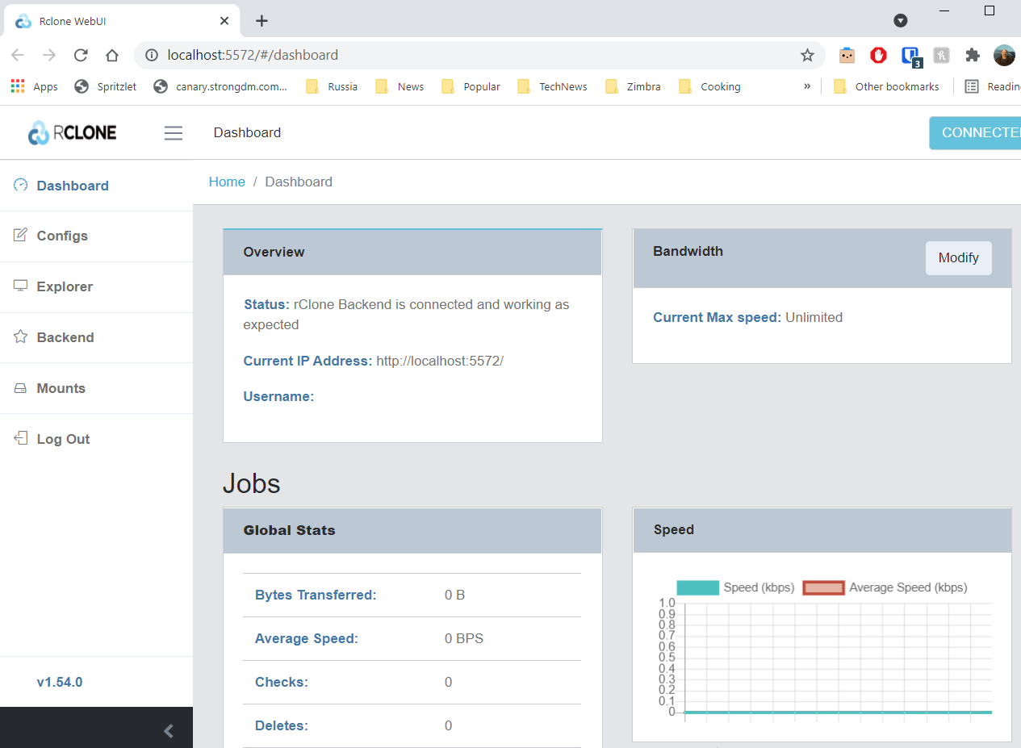Open the Cooking bookmarks folder
Image resolution: width=1021 pixels, height=748 pixels.
click(709, 86)
